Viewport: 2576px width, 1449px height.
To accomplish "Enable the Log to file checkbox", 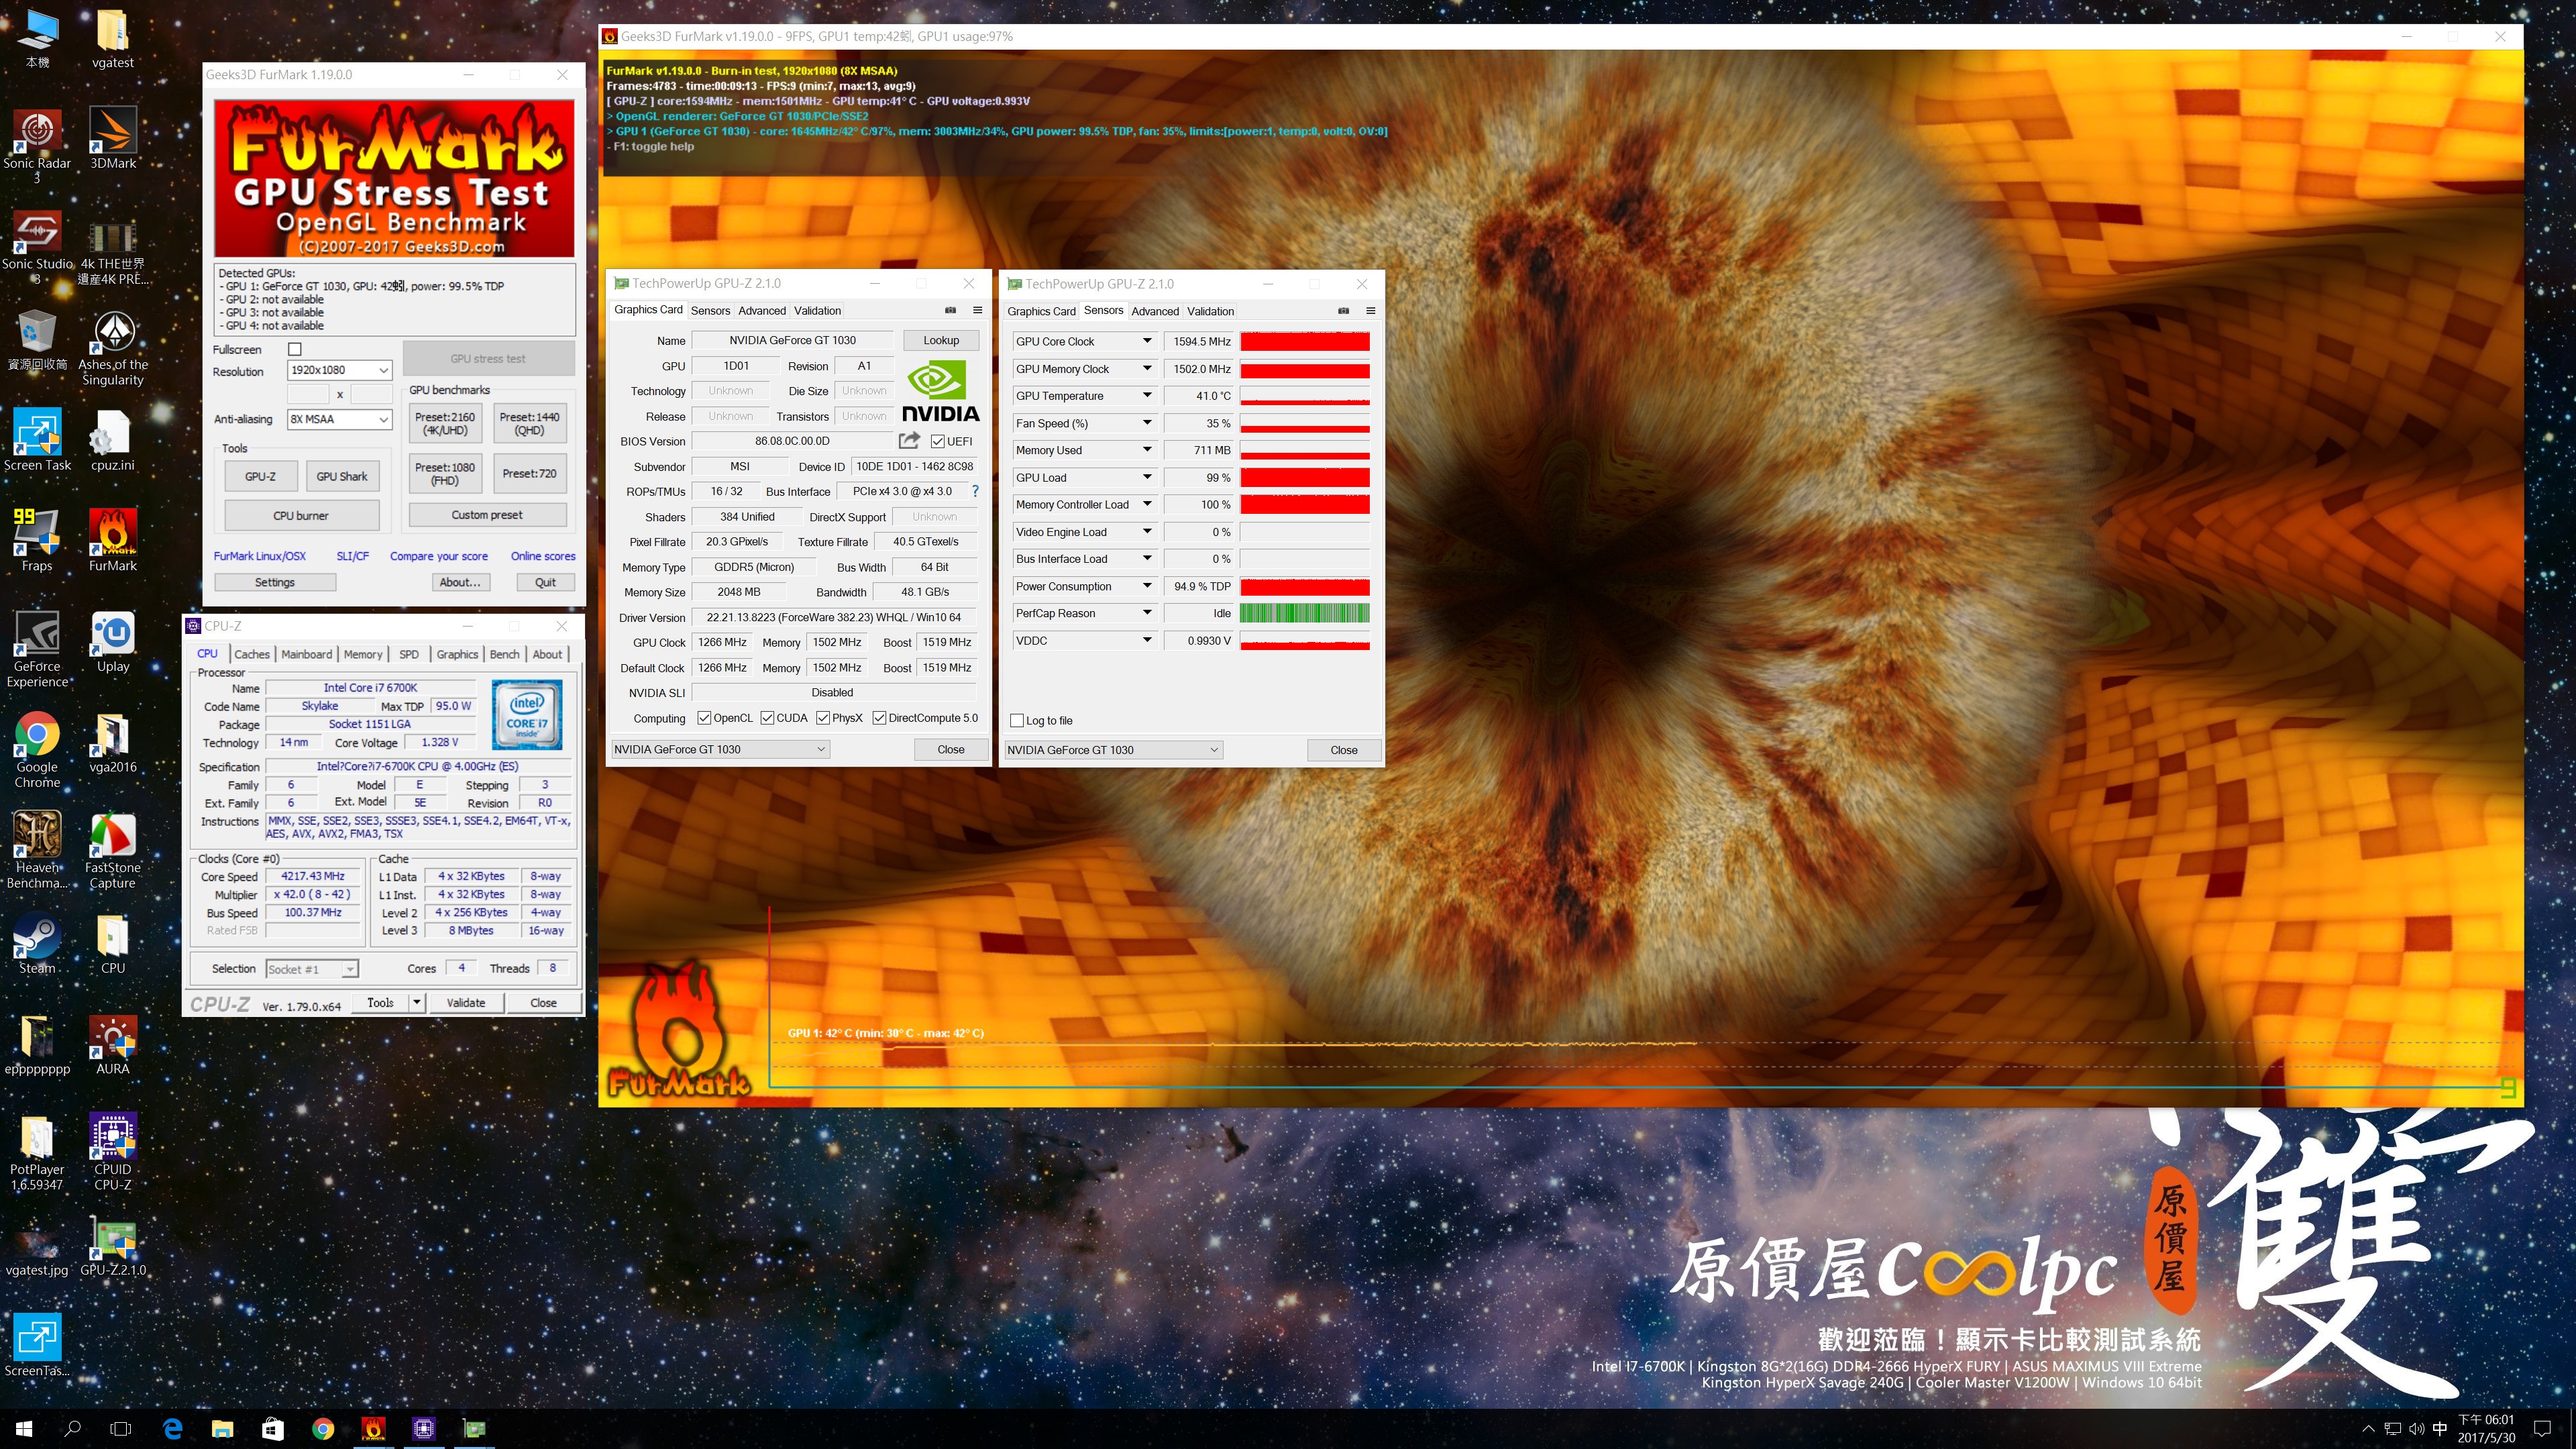I will (1017, 720).
